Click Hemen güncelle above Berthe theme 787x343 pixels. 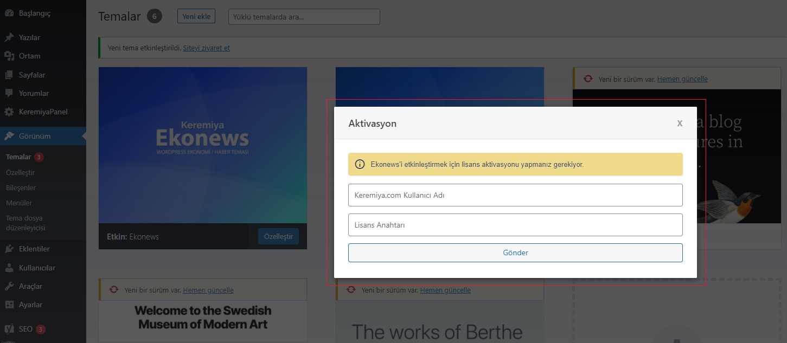tap(445, 290)
